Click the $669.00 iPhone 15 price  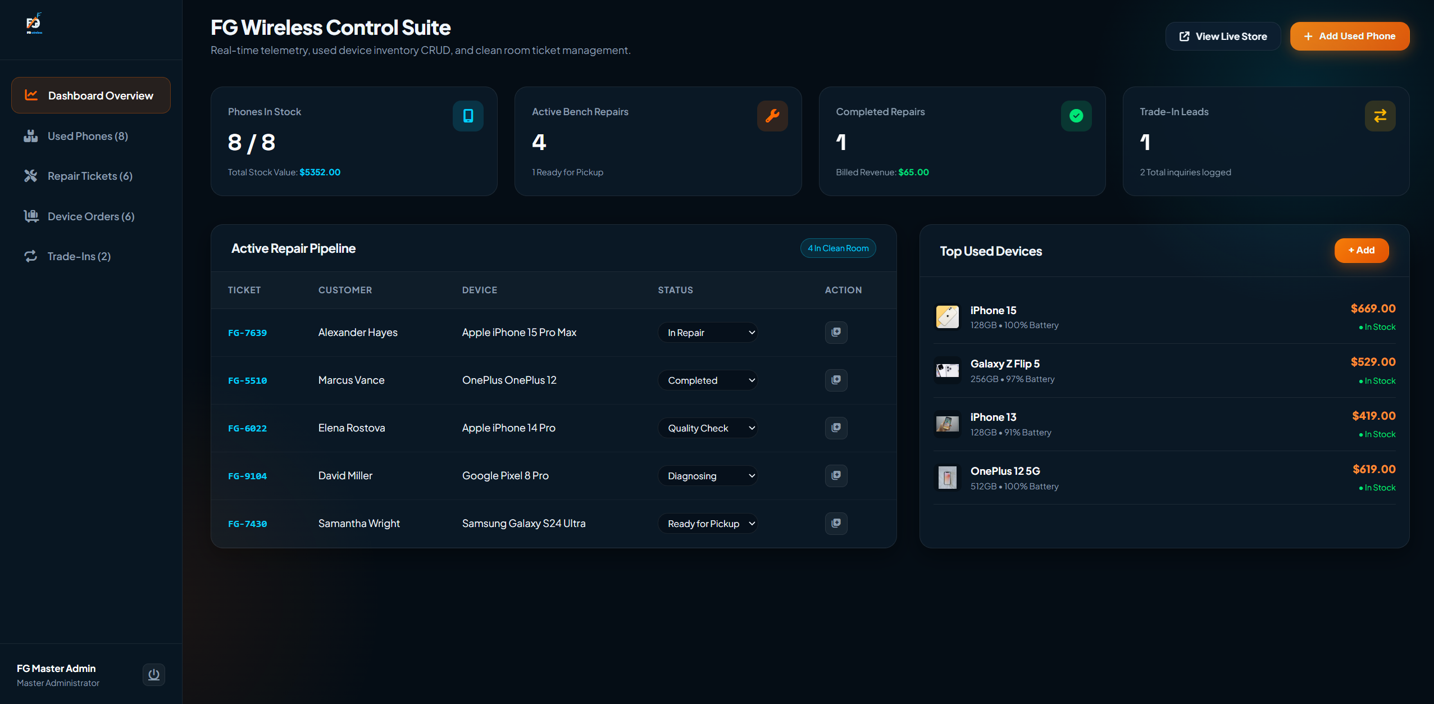(1373, 308)
